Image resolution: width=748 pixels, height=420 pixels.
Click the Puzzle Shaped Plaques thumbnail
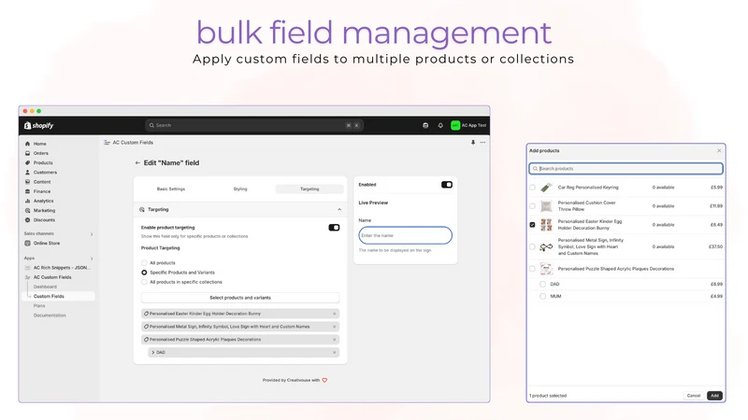(x=546, y=269)
